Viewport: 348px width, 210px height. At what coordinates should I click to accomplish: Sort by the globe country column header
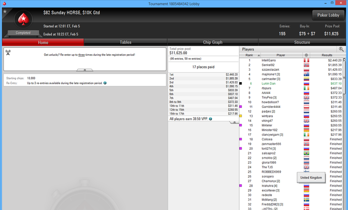[x=306, y=55]
